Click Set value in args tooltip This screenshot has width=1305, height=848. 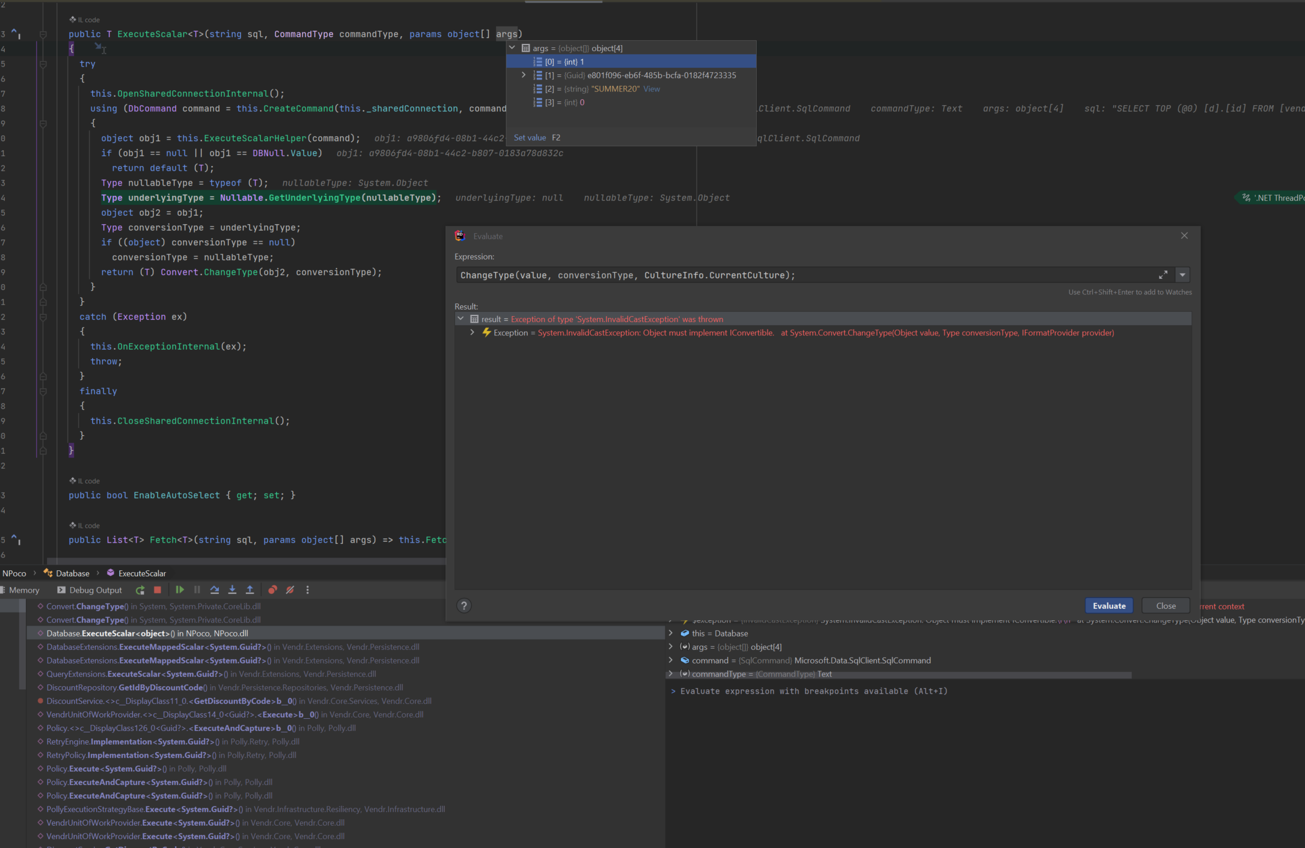point(530,138)
